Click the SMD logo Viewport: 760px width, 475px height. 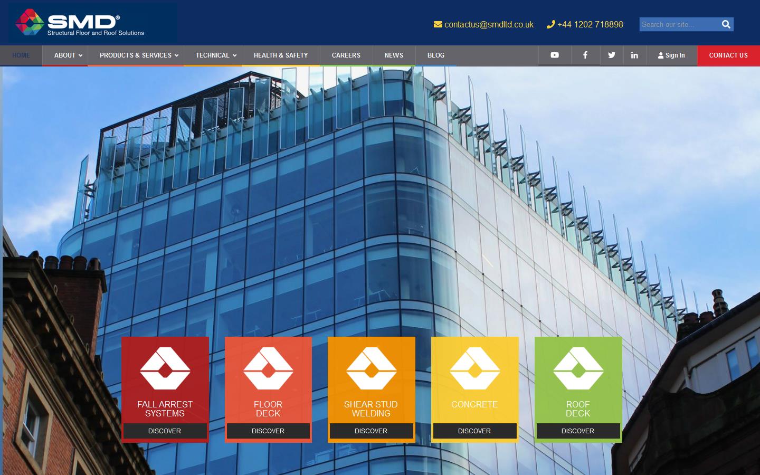point(79,22)
